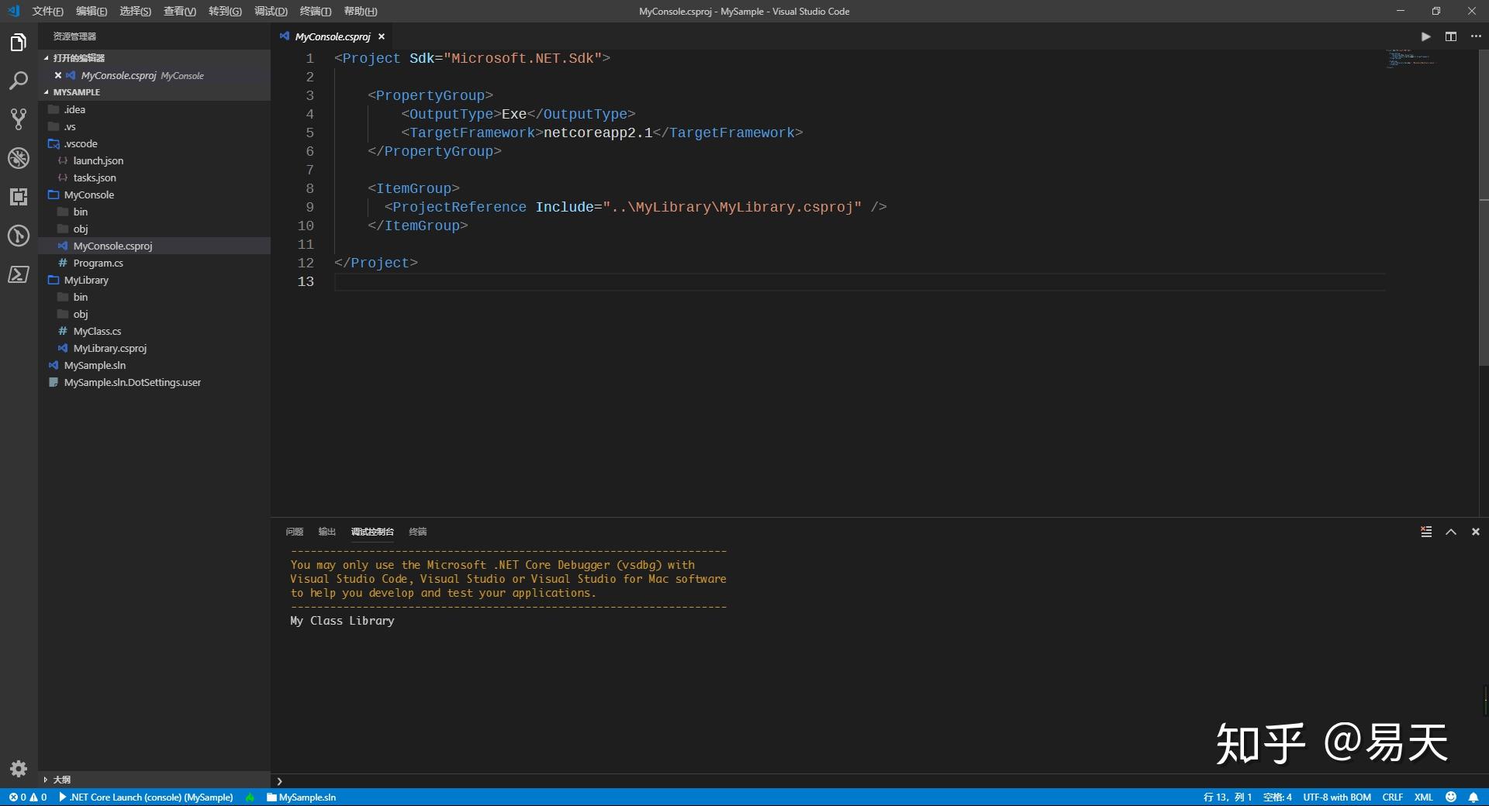The width and height of the screenshot is (1489, 806).
Task: Open the Search view in activity bar
Action: click(x=19, y=81)
